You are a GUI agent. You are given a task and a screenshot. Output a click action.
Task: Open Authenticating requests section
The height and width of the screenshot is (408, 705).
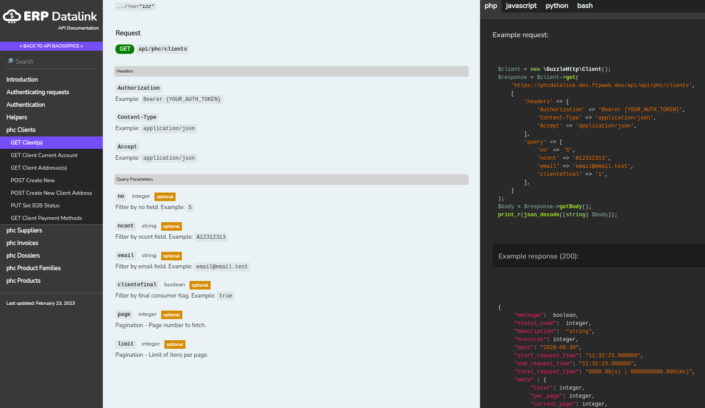(x=38, y=92)
